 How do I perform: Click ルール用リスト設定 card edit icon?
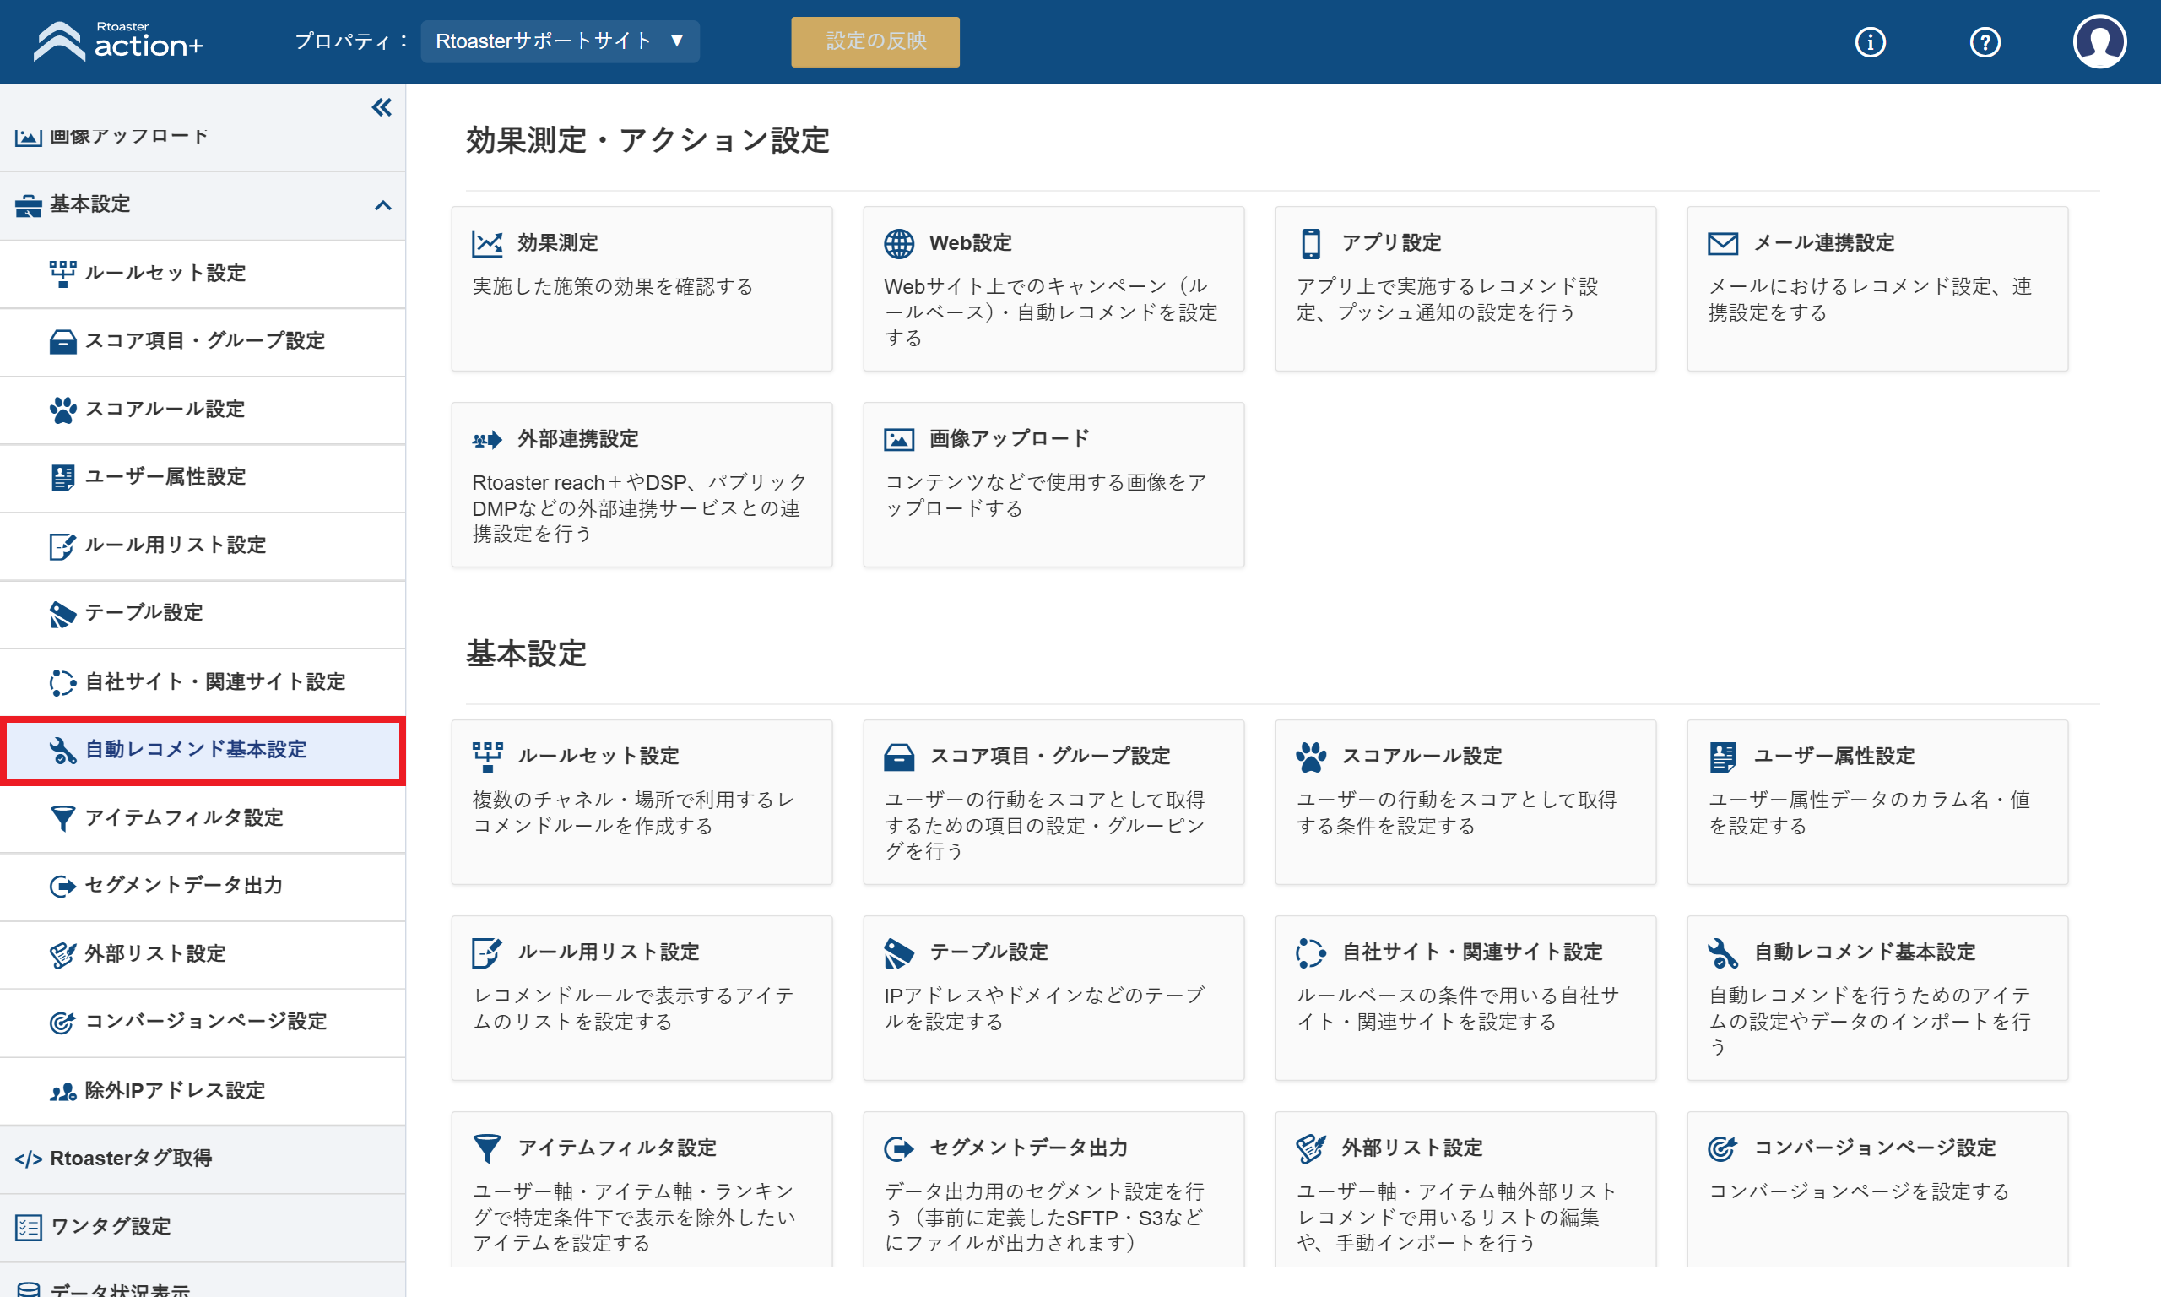(x=486, y=952)
